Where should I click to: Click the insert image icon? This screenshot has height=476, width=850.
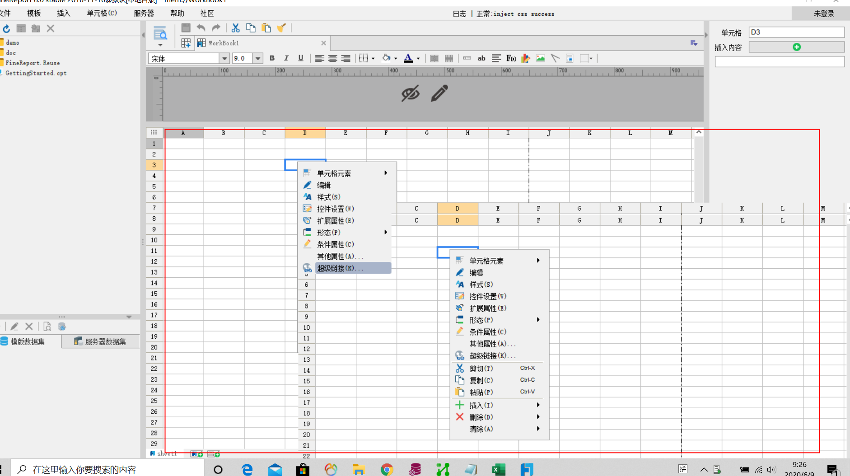[x=541, y=58]
